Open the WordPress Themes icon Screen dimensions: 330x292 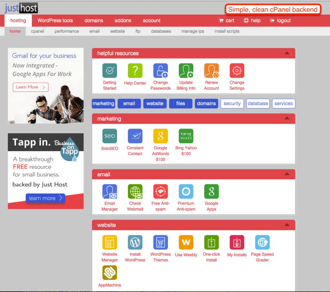point(160,242)
